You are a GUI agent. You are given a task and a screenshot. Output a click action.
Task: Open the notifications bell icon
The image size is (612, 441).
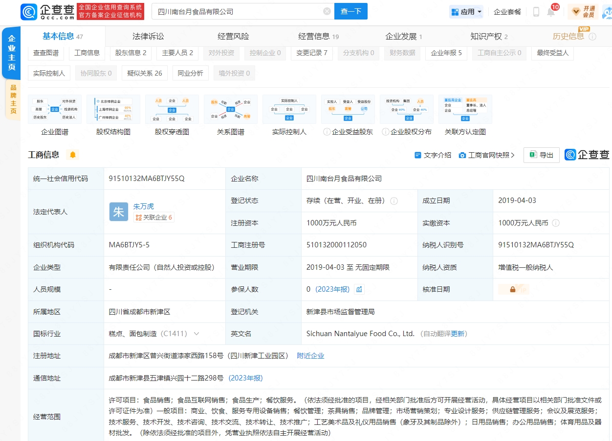(551, 12)
